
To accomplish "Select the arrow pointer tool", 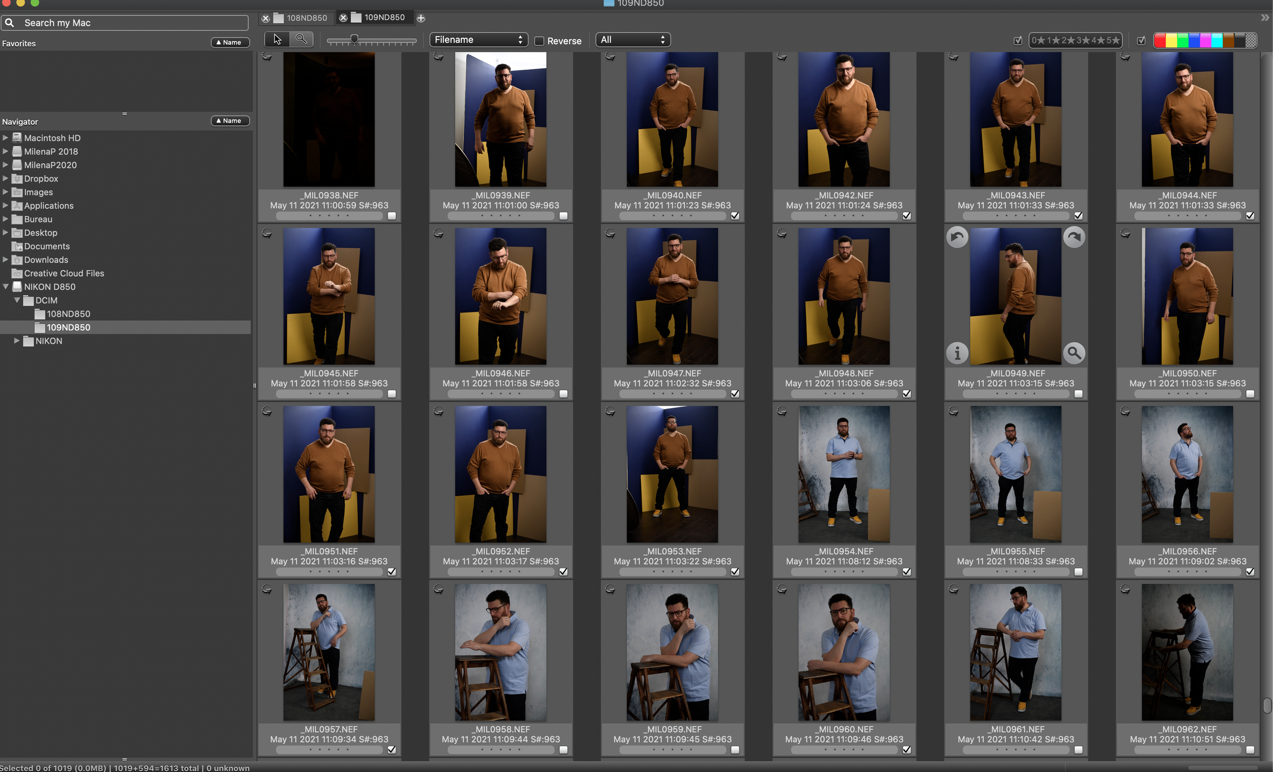I will point(277,40).
